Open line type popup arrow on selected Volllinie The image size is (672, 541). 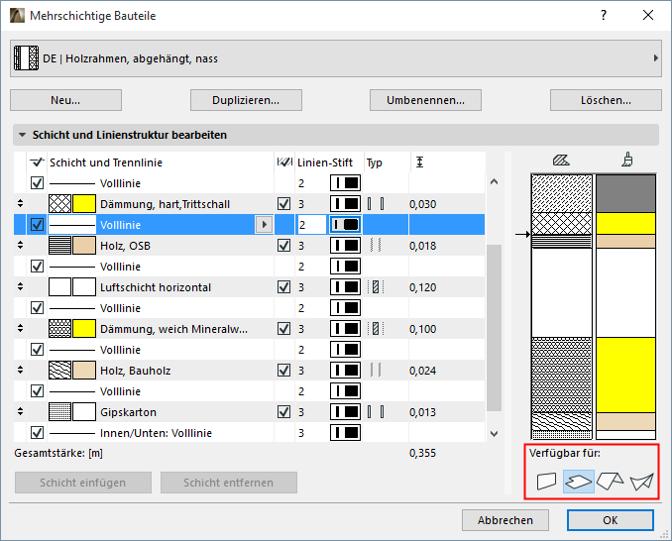pos(264,225)
